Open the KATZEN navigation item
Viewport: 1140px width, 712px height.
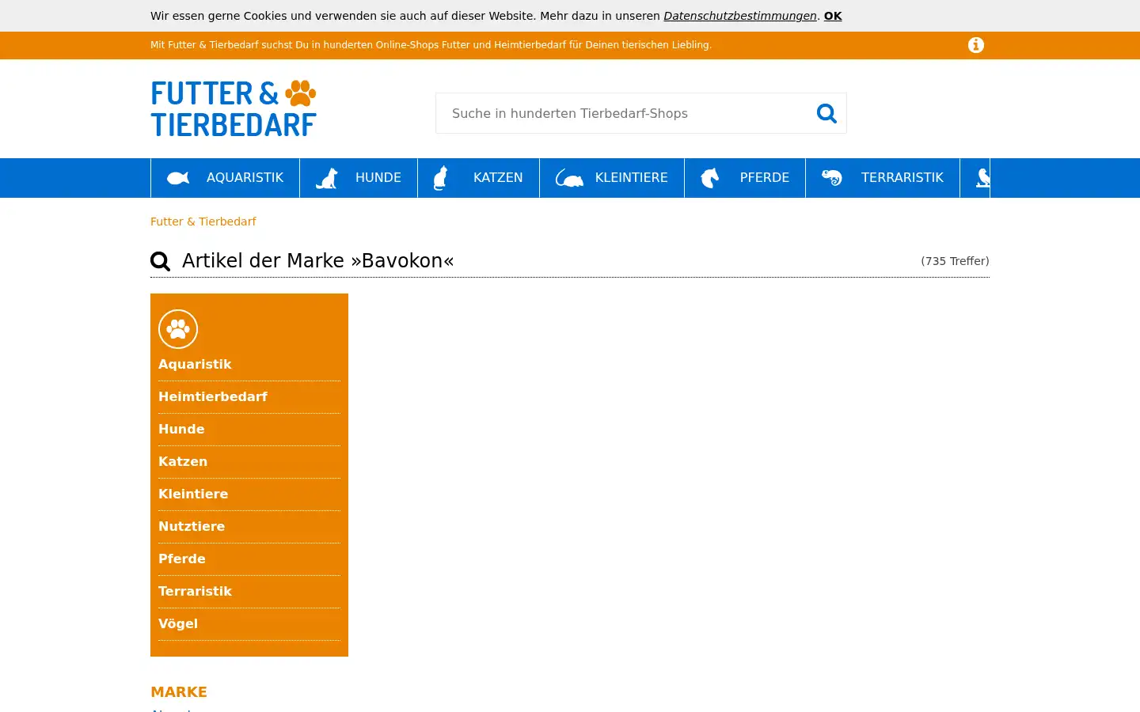click(x=478, y=178)
